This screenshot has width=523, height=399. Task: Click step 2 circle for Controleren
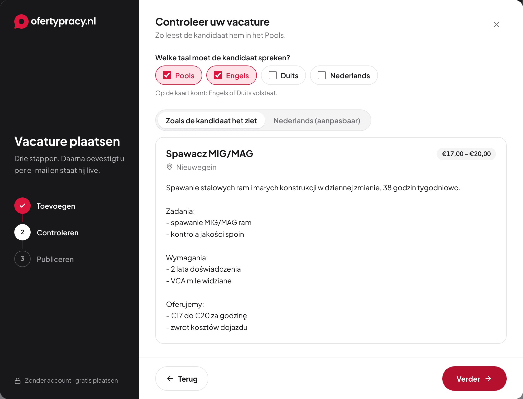[x=22, y=232]
